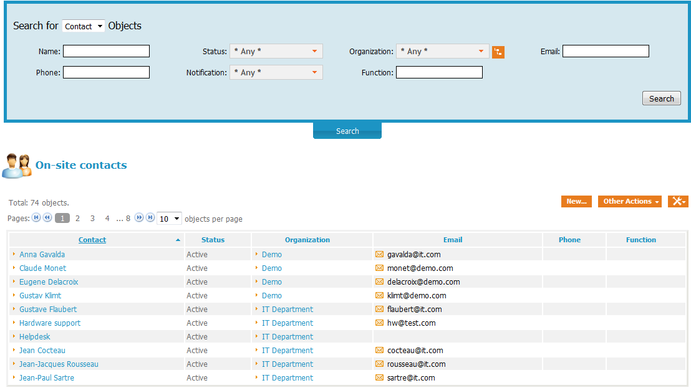Click the envelope icon beside gavalda@it.com
691x388 pixels.
379,254
